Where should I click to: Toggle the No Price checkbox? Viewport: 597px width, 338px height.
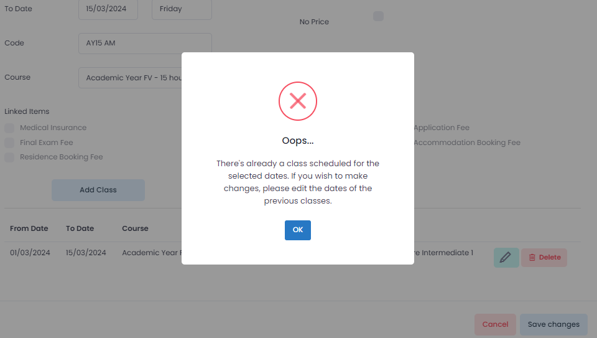click(x=378, y=16)
